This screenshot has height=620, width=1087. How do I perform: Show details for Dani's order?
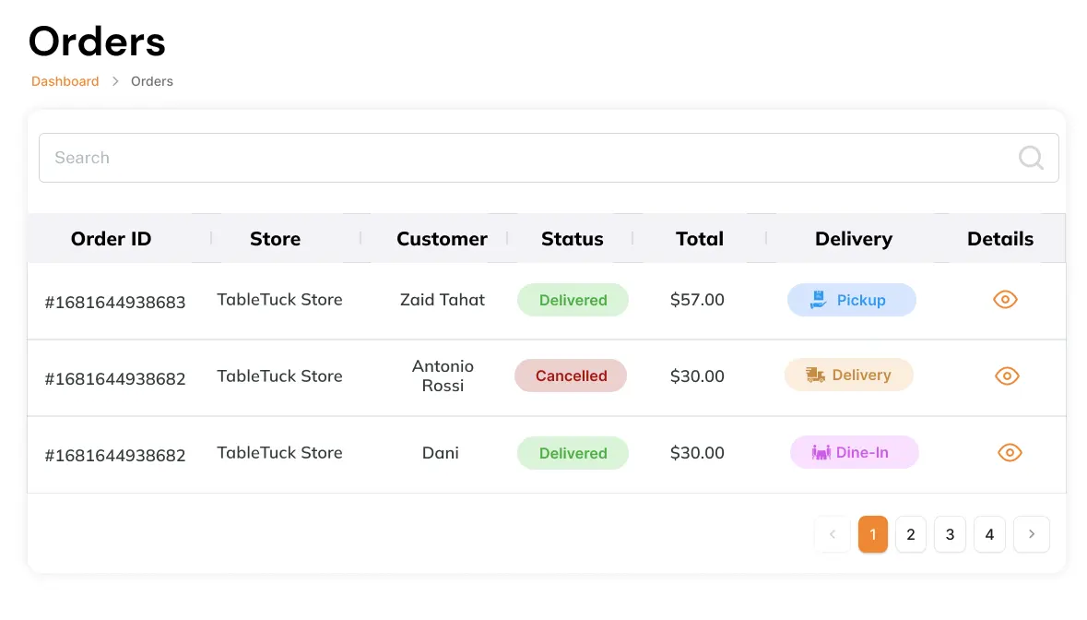(x=1010, y=452)
